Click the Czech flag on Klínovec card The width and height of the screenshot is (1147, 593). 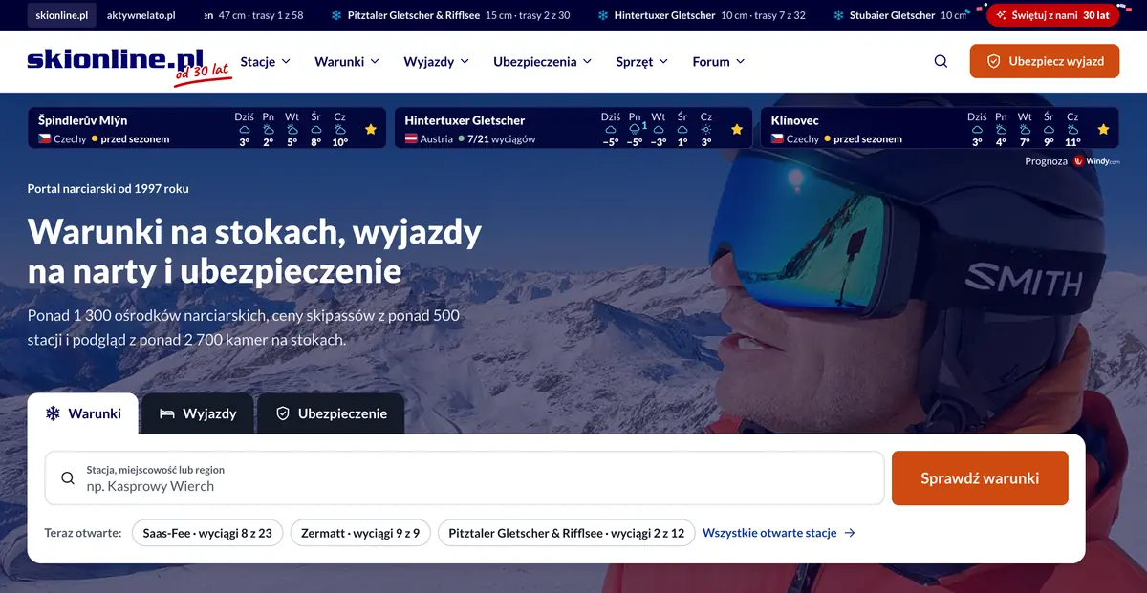pyautogui.click(x=777, y=138)
